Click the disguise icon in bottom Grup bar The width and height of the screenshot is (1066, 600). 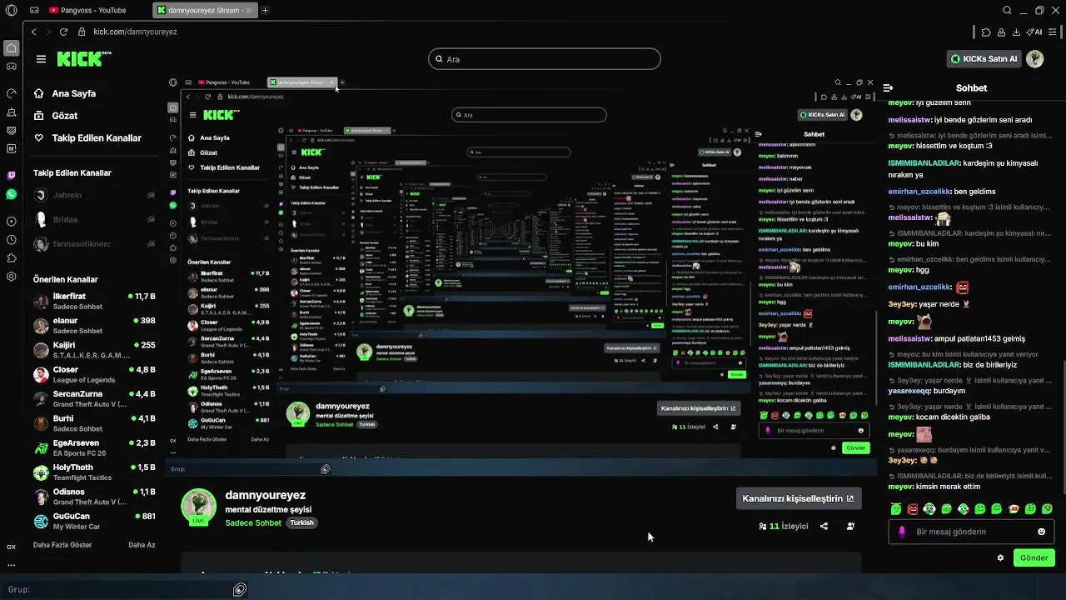(x=240, y=589)
